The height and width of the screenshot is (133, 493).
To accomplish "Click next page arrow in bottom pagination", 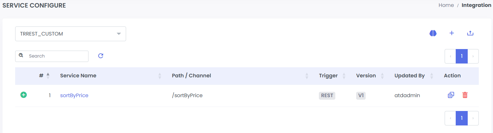I will pyautogui.click(x=473, y=118).
